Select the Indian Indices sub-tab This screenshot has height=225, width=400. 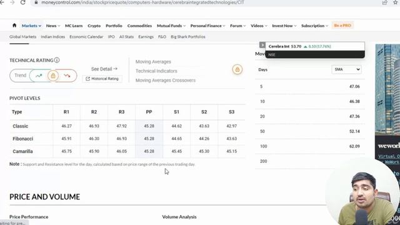(52, 37)
